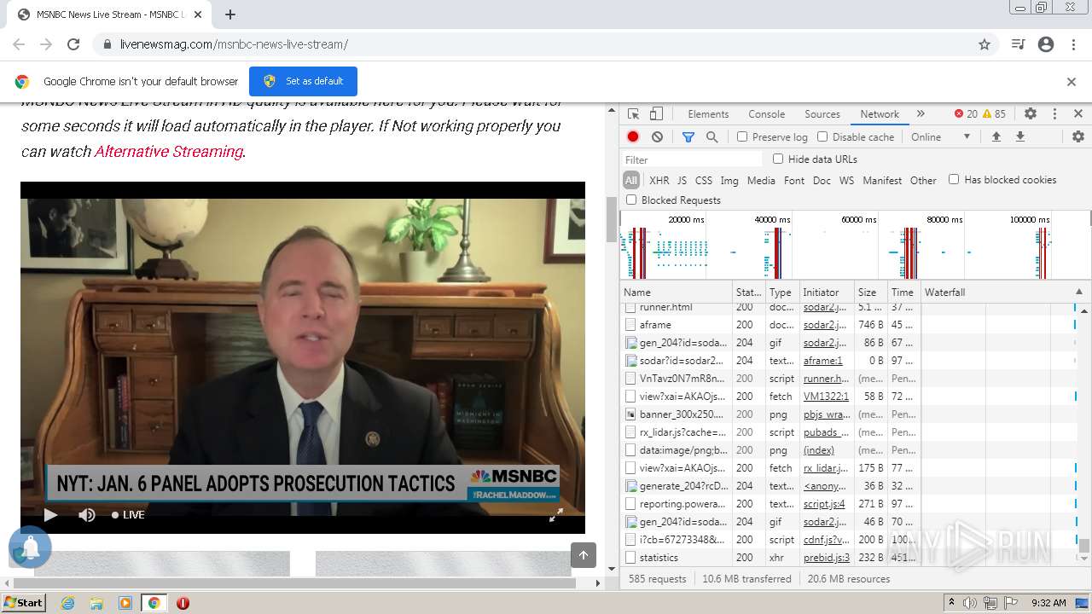The image size is (1092, 614).
Task: Enable the Preserve log checkbox
Action: click(x=742, y=136)
